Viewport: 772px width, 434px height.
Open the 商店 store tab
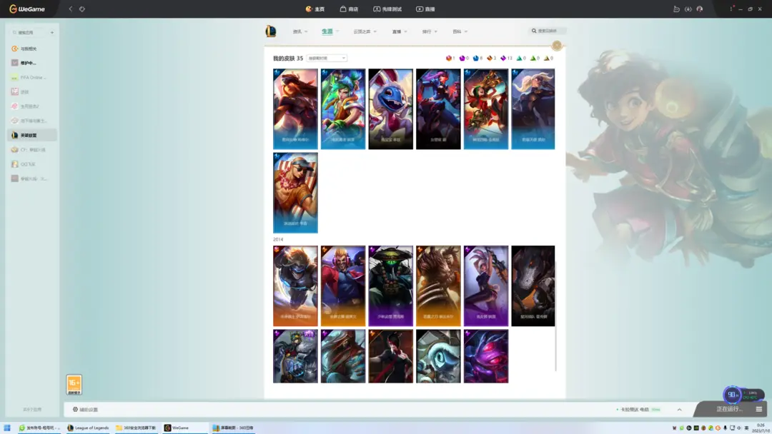point(349,9)
